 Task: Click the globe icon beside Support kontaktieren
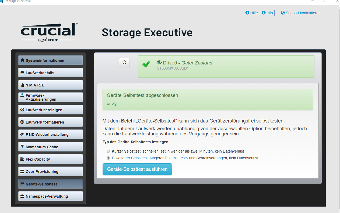(283, 13)
